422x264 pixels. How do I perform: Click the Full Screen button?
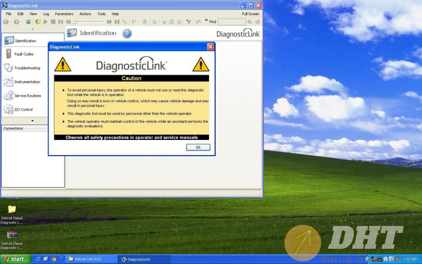pos(250,14)
